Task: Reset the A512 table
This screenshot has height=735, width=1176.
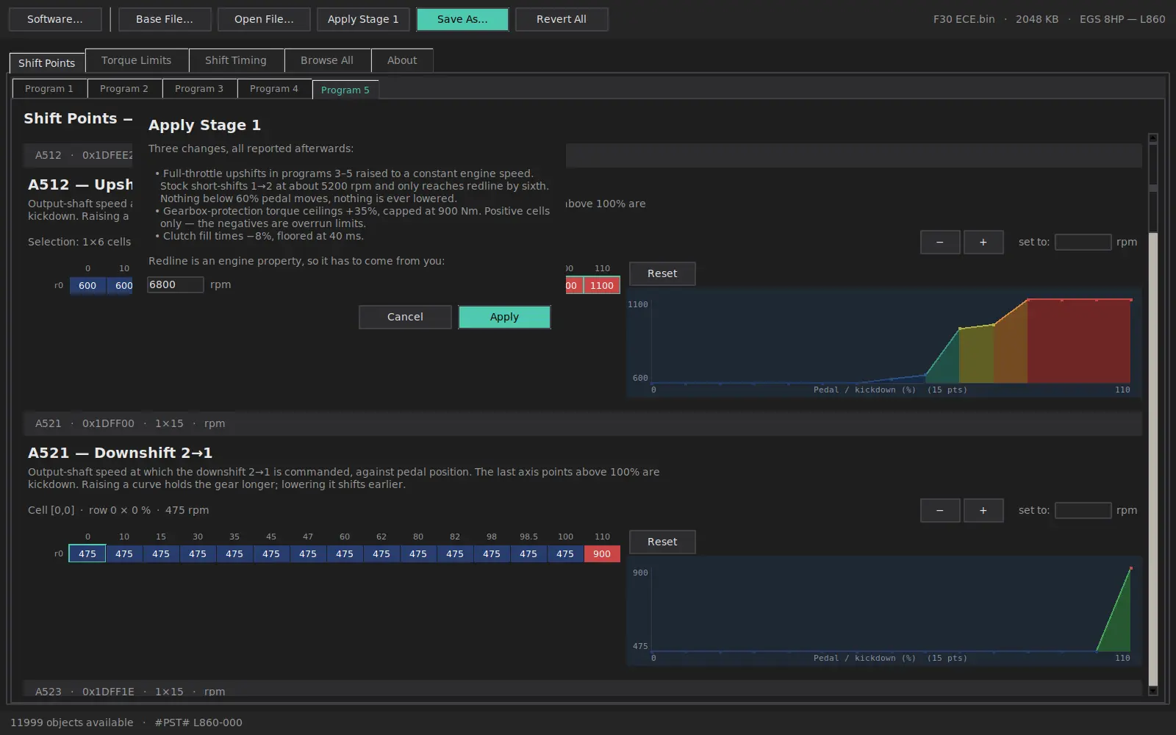Action: click(x=662, y=273)
